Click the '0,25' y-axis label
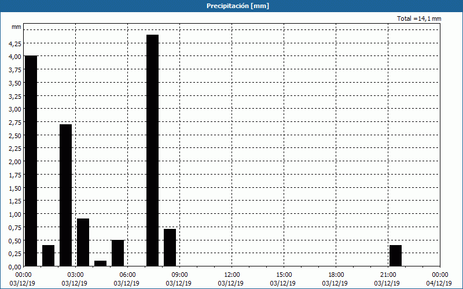 click(x=15, y=254)
